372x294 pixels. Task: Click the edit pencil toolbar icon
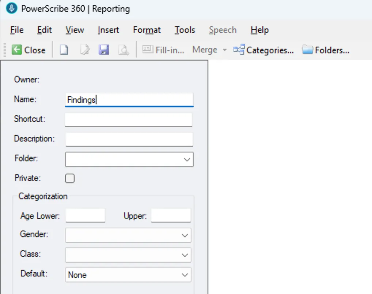(x=84, y=50)
